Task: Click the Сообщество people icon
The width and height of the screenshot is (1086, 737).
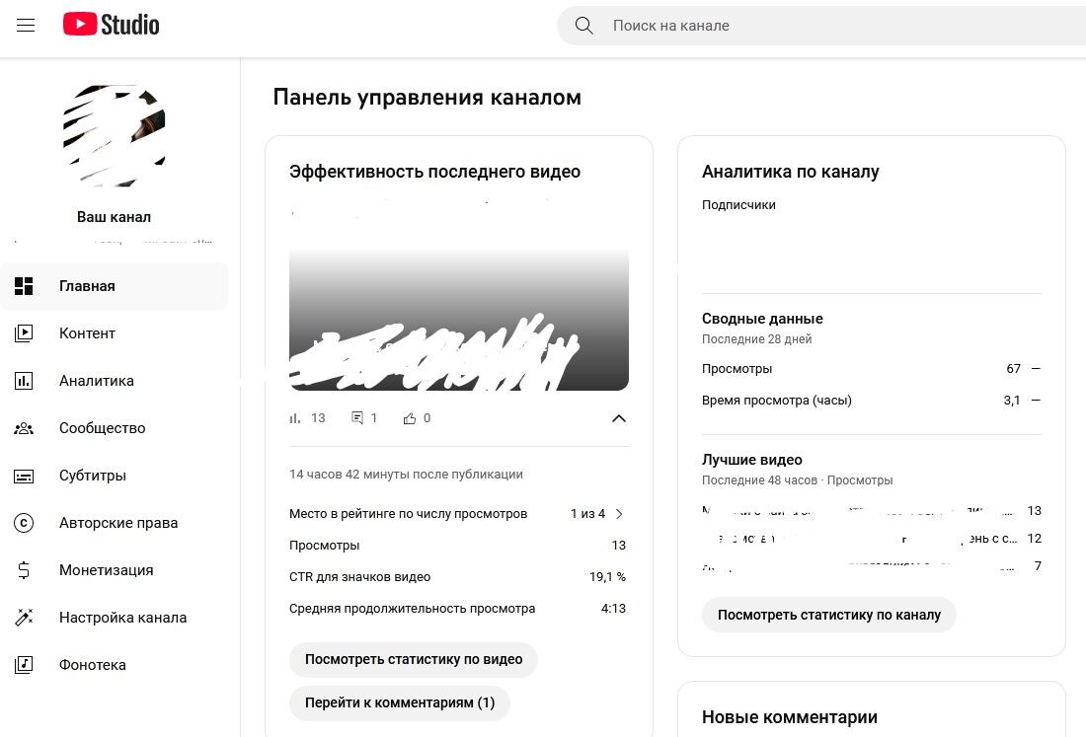Action: click(24, 428)
